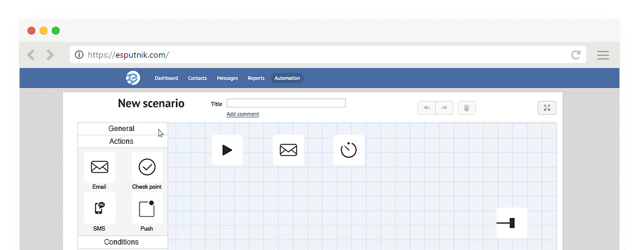Image resolution: width=639 pixels, height=250 pixels.
Task: Select the timer node on canvas
Action: (x=348, y=150)
